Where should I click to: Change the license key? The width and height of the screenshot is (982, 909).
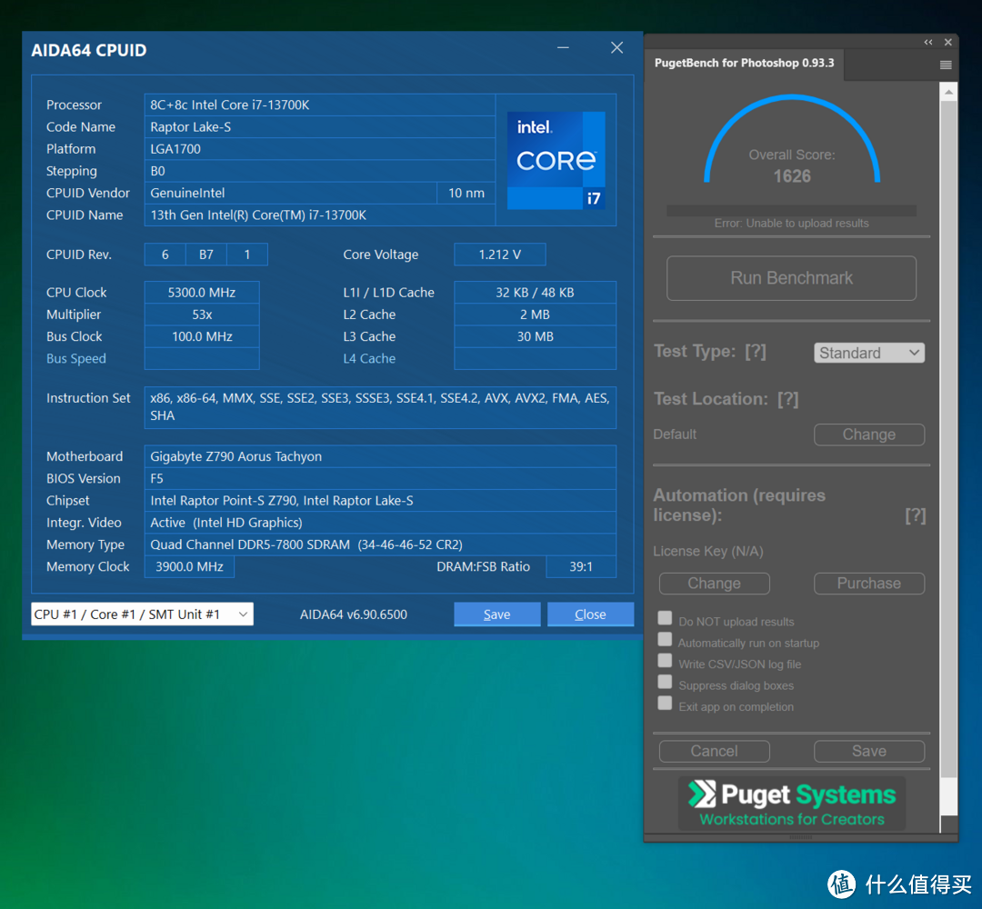714,584
